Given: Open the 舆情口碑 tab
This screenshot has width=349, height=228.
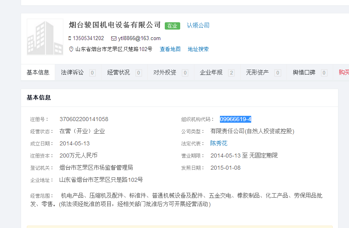Looking at the screenshot, I should (304, 72).
